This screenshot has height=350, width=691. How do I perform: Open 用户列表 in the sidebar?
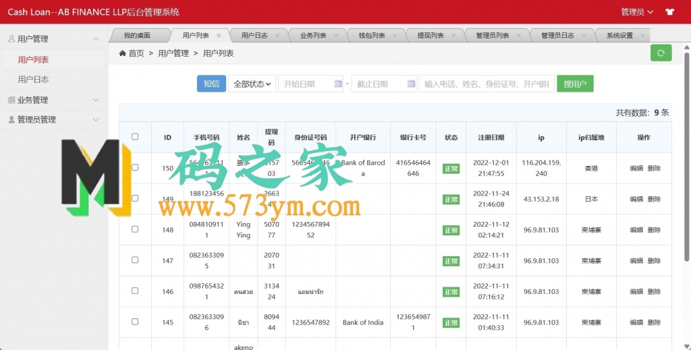coord(33,60)
